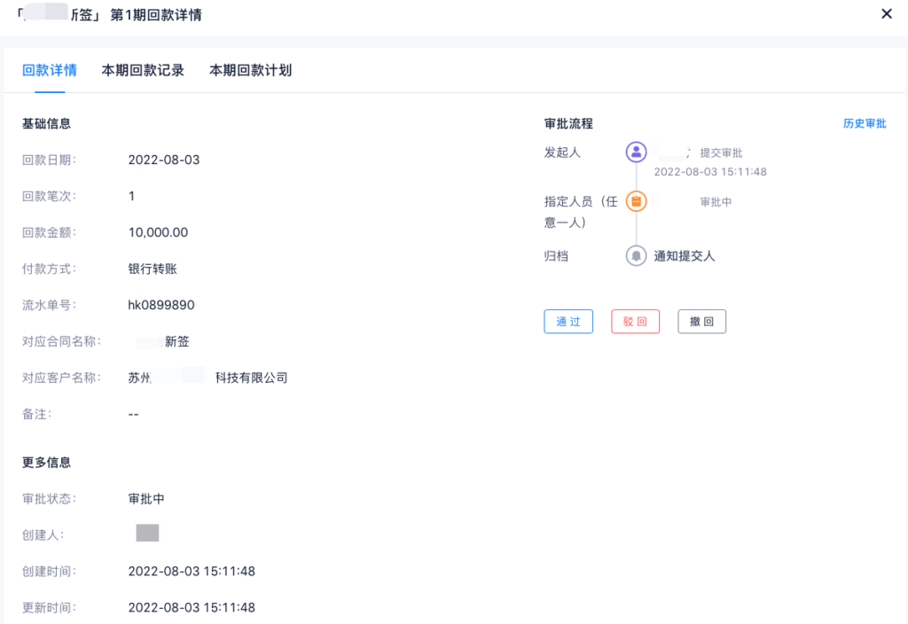Open the 本期回款记录 tab
This screenshot has height=624, width=908.
(143, 70)
